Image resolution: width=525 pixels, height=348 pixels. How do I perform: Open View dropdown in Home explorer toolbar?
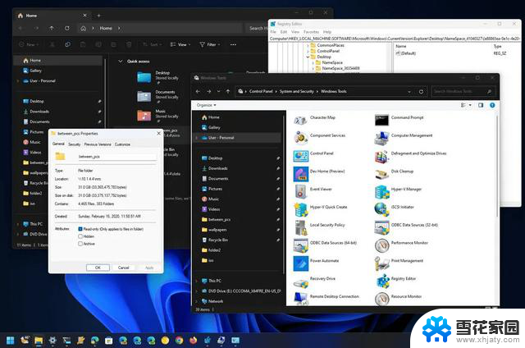tap(180, 44)
